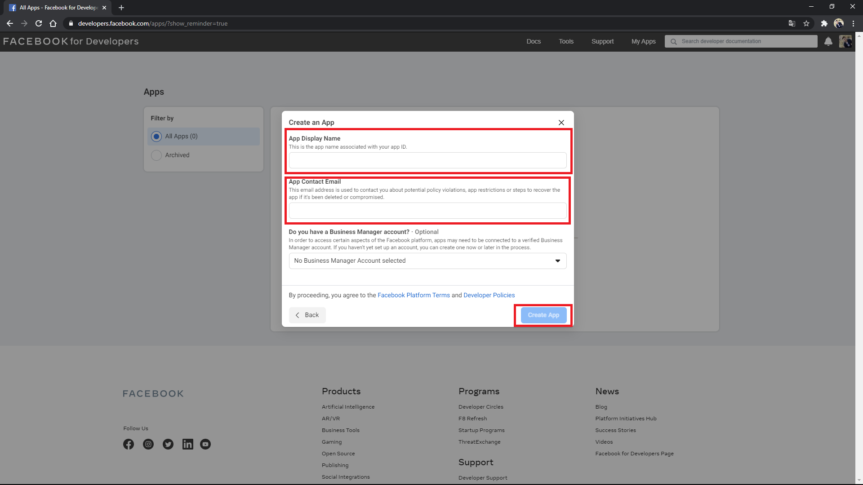Open the Facebook for Developers Page link
The width and height of the screenshot is (863, 485).
pos(634,454)
